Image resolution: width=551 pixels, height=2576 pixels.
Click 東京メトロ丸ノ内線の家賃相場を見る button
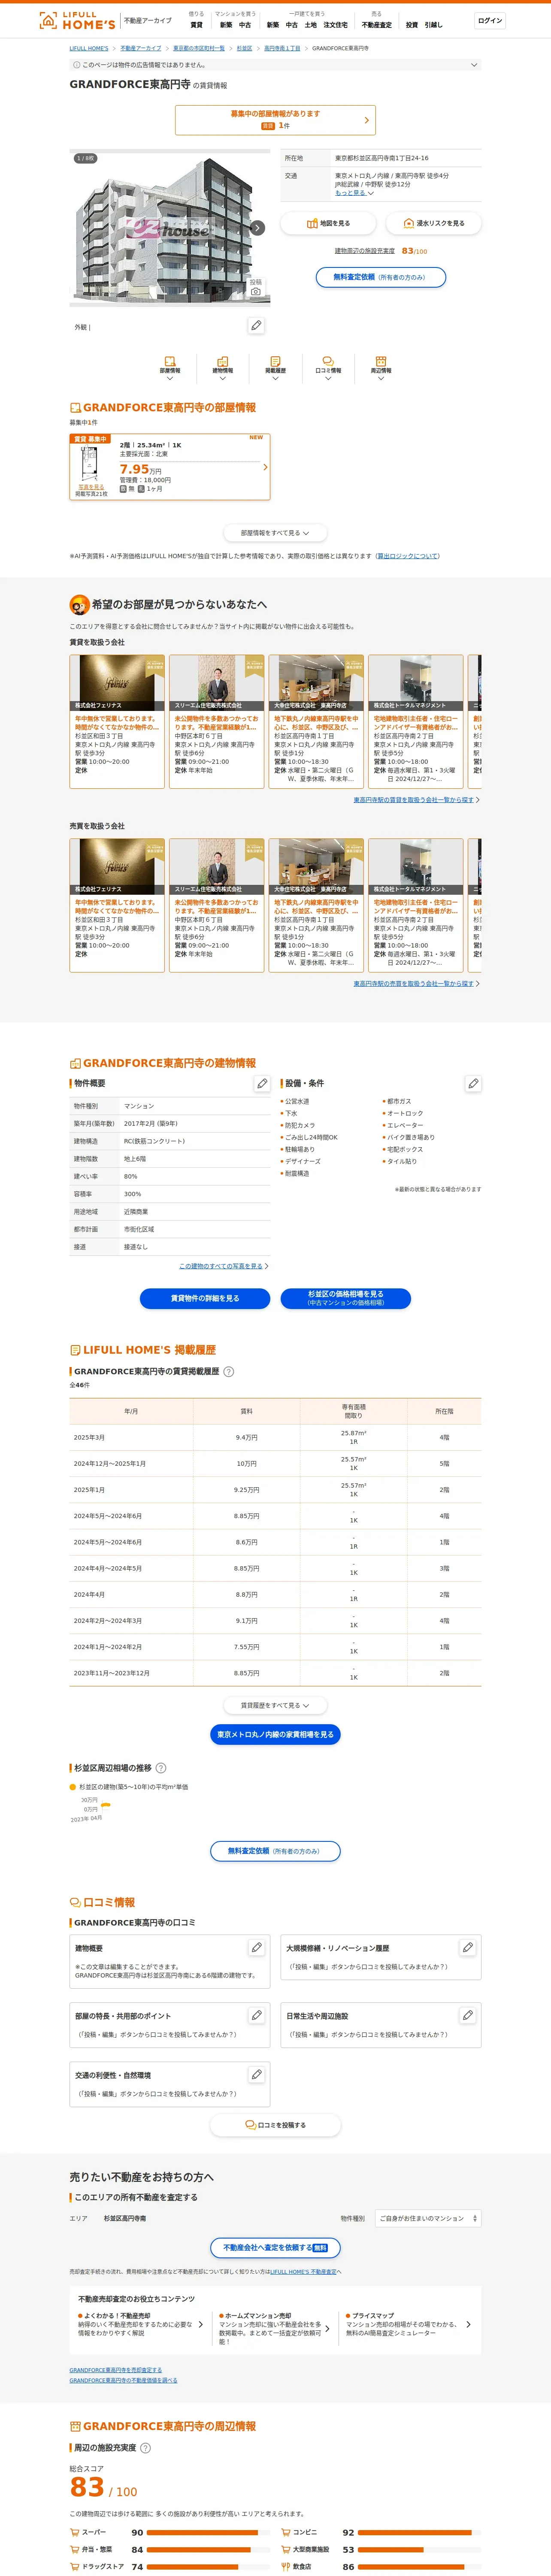coord(275,1734)
